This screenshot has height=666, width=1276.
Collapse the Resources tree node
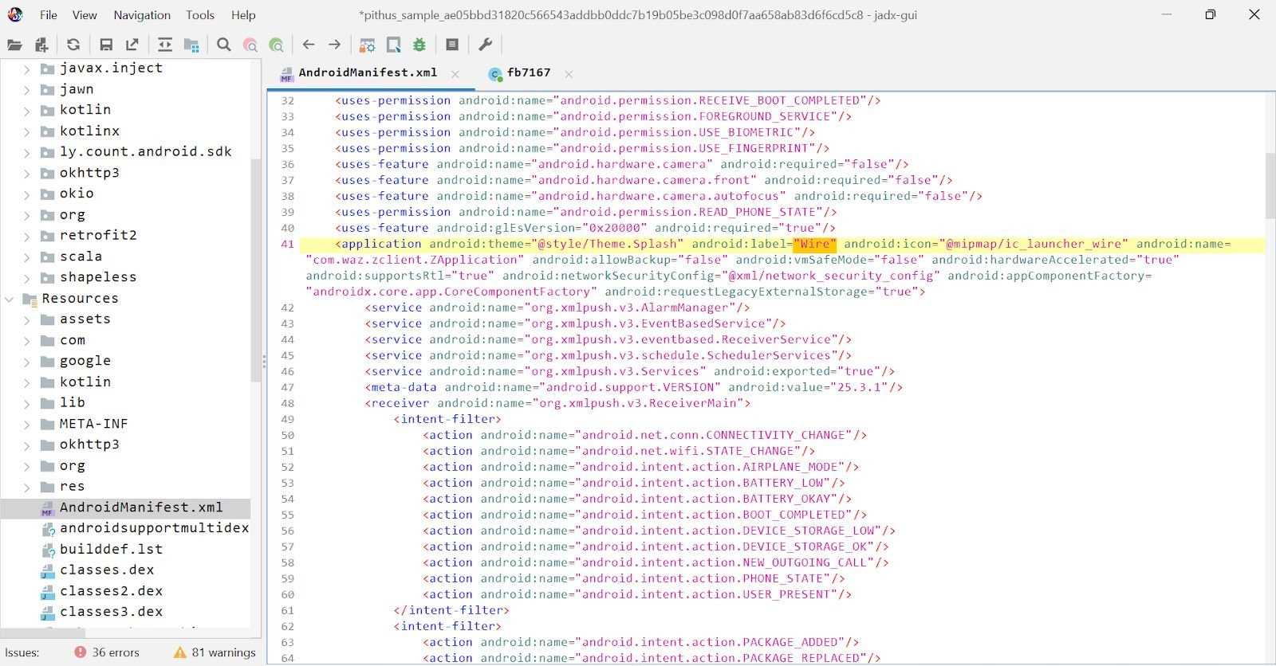click(x=10, y=299)
